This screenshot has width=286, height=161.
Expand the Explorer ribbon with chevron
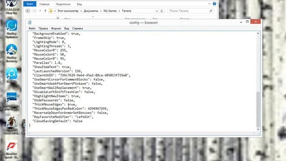[209, 4]
